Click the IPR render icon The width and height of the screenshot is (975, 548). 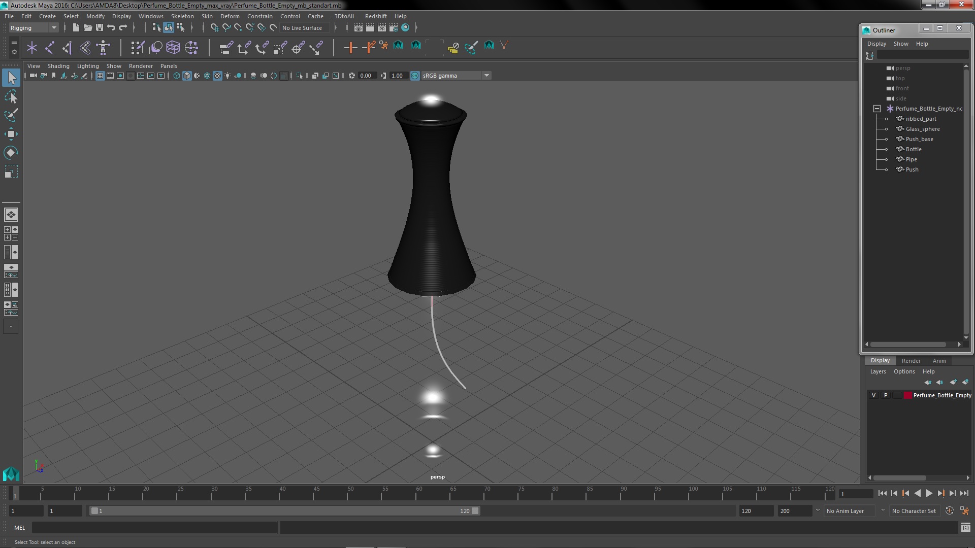tap(381, 27)
